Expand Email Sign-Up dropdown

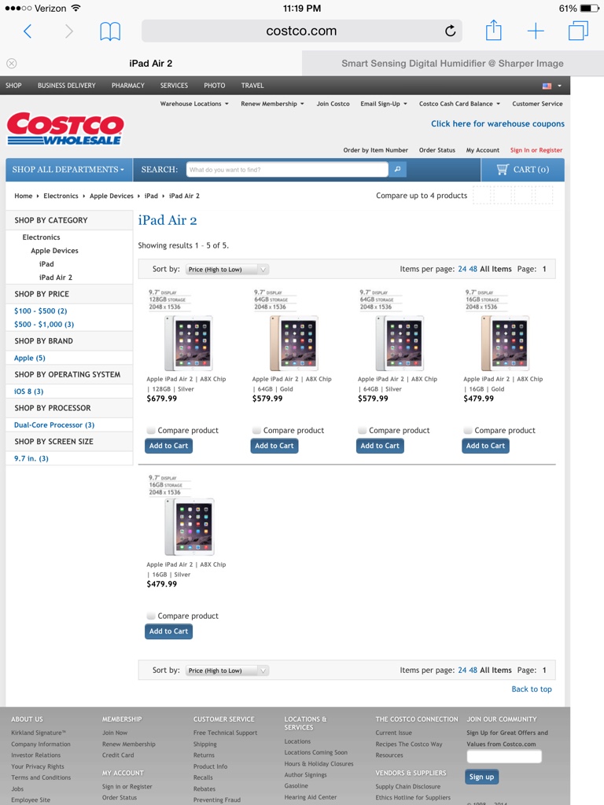pos(384,104)
